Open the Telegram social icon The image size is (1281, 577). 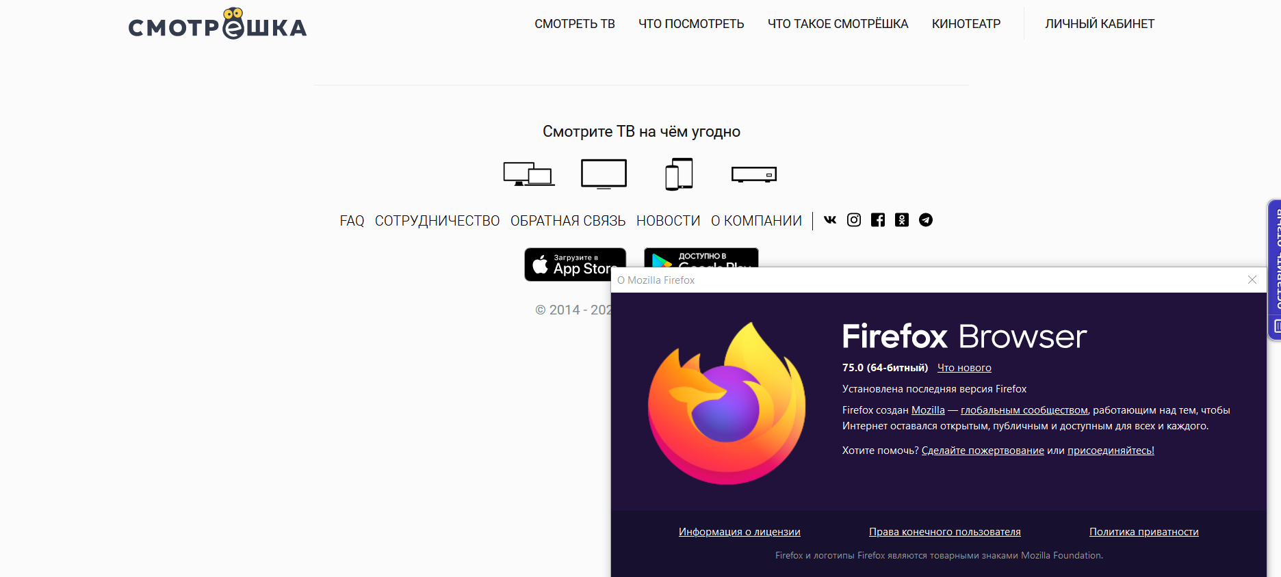[926, 219]
